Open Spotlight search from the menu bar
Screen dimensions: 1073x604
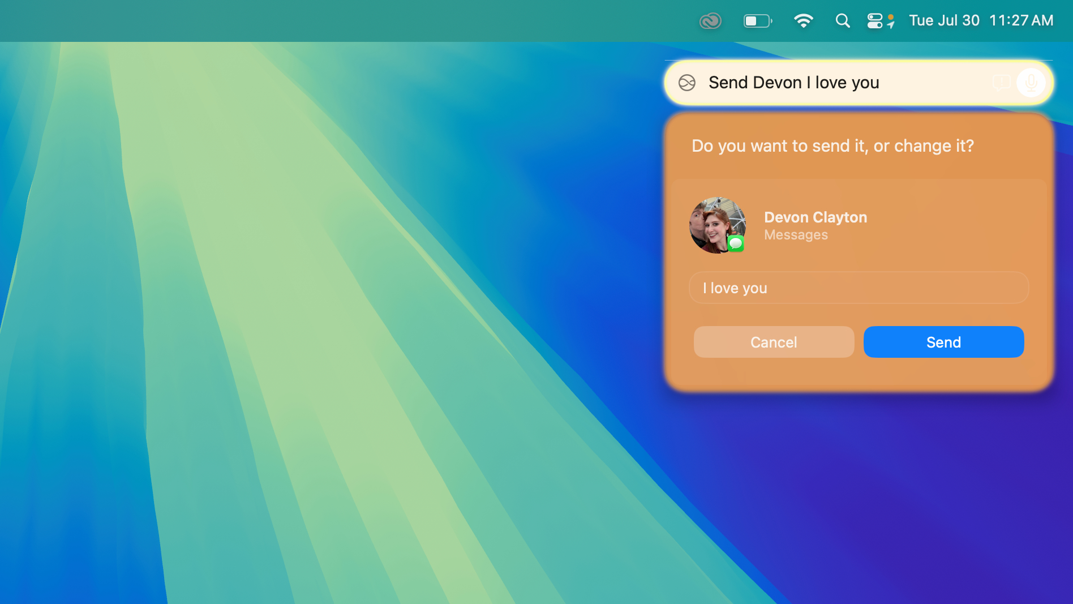(x=843, y=21)
